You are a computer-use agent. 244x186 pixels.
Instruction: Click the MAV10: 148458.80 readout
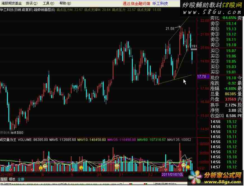(x=92, y=140)
